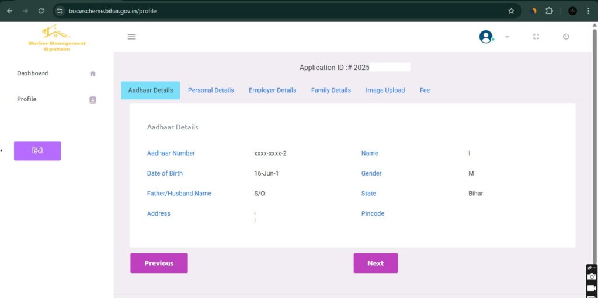Image resolution: width=598 pixels, height=298 pixels.
Task: Open the hamburger sidebar menu
Action: pyautogui.click(x=131, y=37)
